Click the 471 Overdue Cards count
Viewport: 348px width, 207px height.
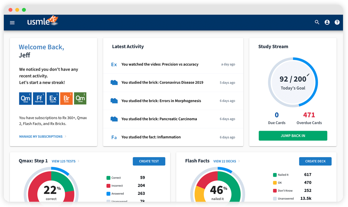(309, 115)
